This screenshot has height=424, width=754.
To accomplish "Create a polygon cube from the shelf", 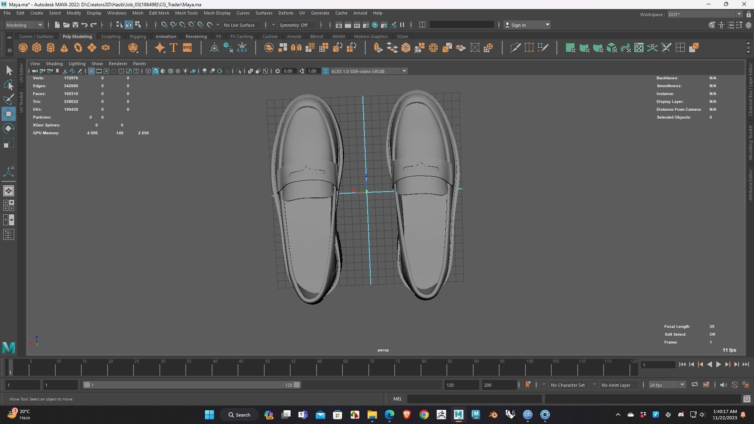I will 37,48.
